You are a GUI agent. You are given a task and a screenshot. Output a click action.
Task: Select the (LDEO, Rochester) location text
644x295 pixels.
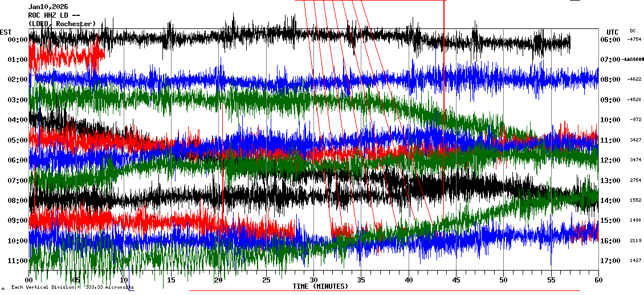point(62,23)
